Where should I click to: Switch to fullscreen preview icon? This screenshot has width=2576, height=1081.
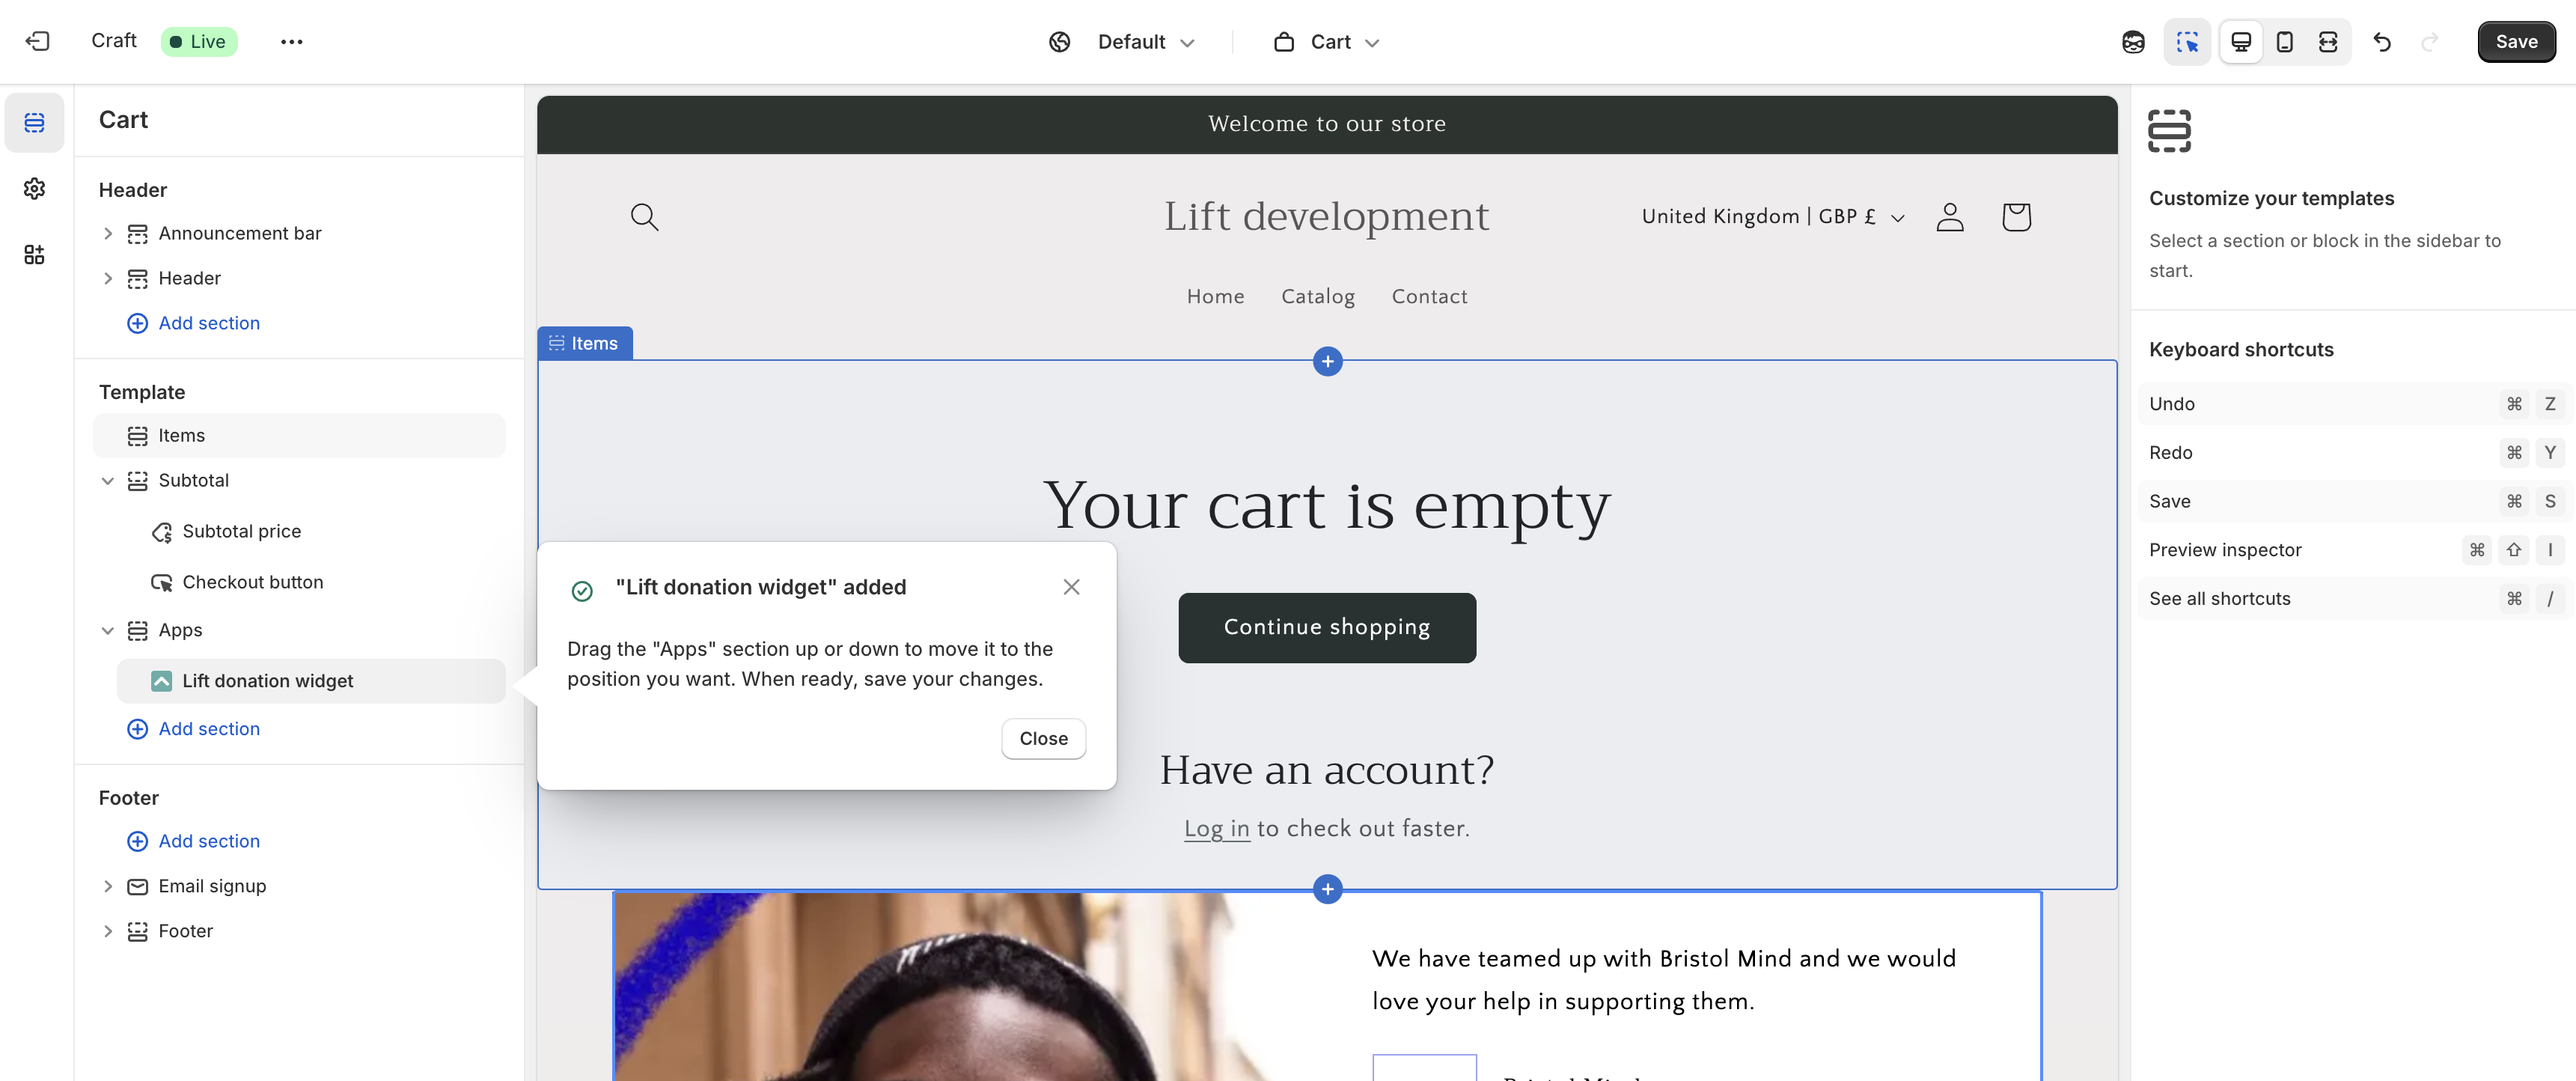point(2328,41)
